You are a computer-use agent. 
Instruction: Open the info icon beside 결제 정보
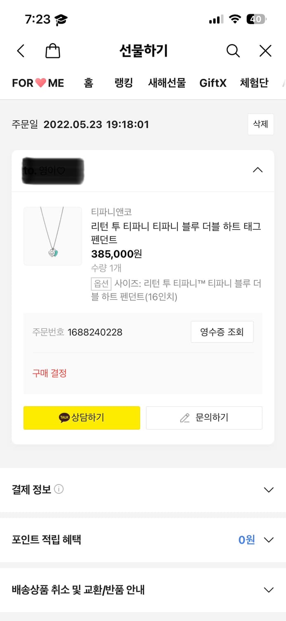click(x=59, y=489)
